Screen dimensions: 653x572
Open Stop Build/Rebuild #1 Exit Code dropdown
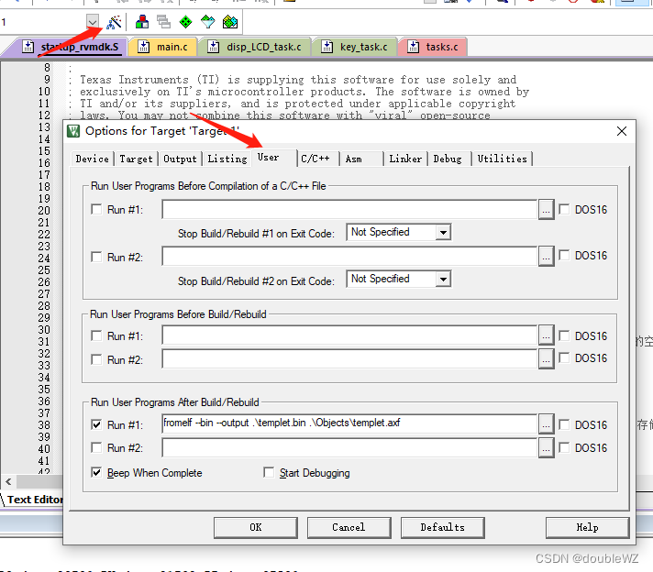(443, 232)
